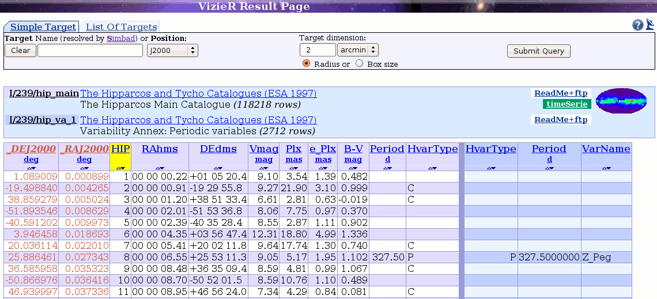Open the blue help question mark icon
The image size is (657, 299).
(637, 25)
